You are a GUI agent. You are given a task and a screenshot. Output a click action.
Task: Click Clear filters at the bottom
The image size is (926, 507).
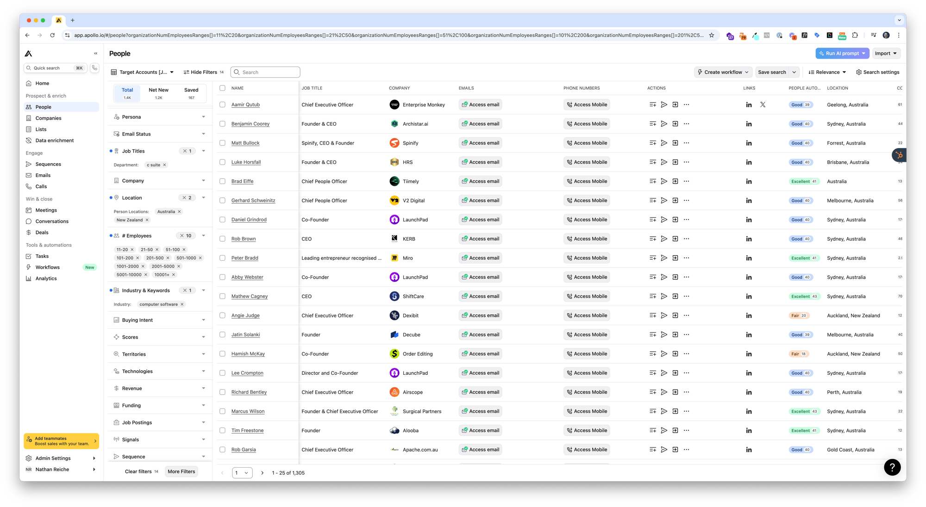(141, 471)
